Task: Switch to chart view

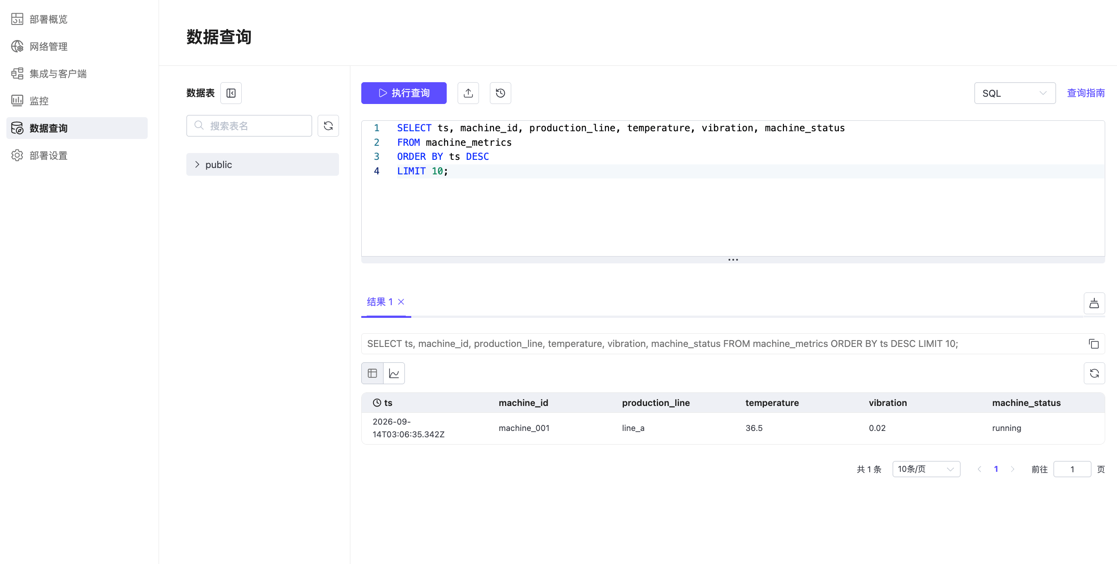Action: (394, 373)
